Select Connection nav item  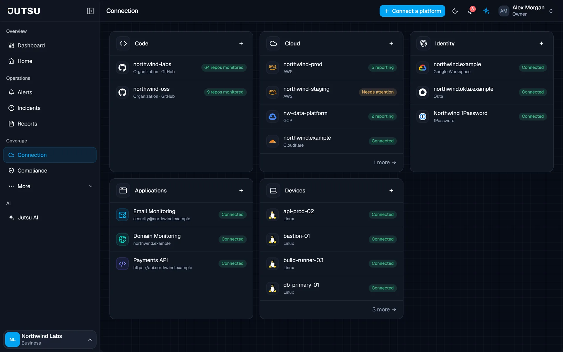(x=50, y=155)
